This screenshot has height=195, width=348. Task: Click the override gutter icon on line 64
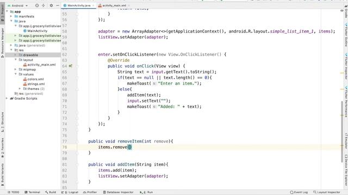(x=71, y=66)
